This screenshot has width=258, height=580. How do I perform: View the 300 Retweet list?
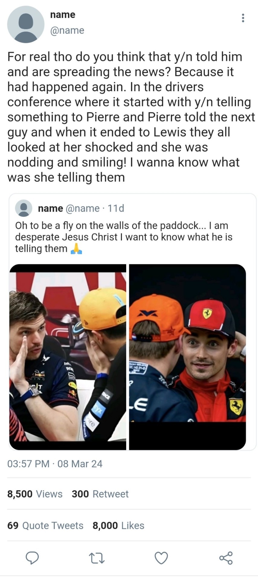click(100, 494)
